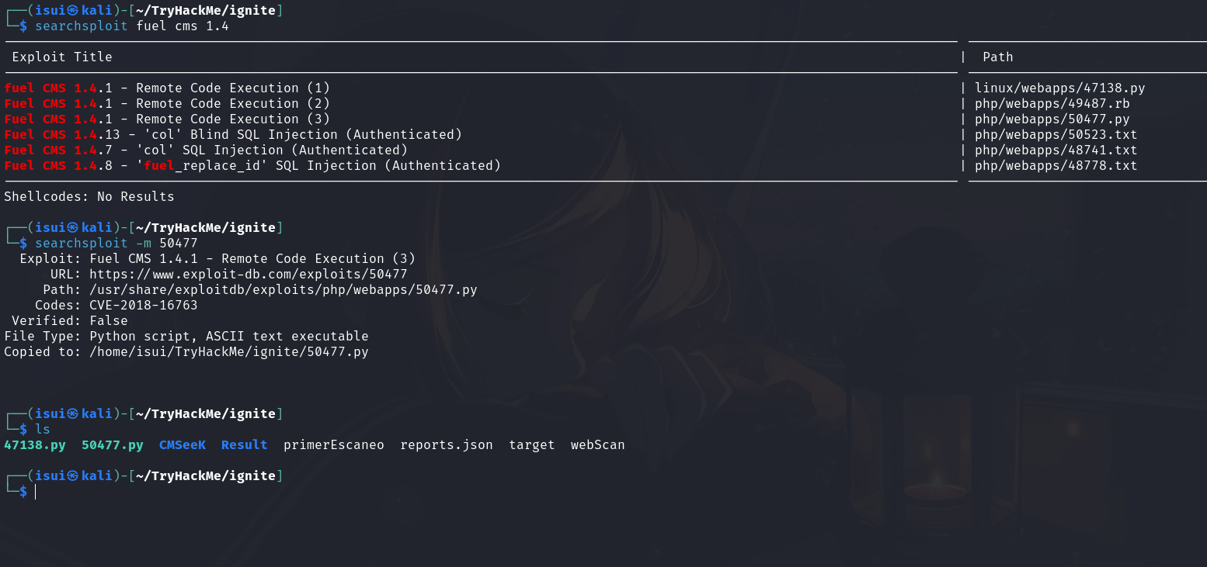
Task: Click the 'searchsploit fuel cms 1.4' command
Action: click(x=132, y=26)
